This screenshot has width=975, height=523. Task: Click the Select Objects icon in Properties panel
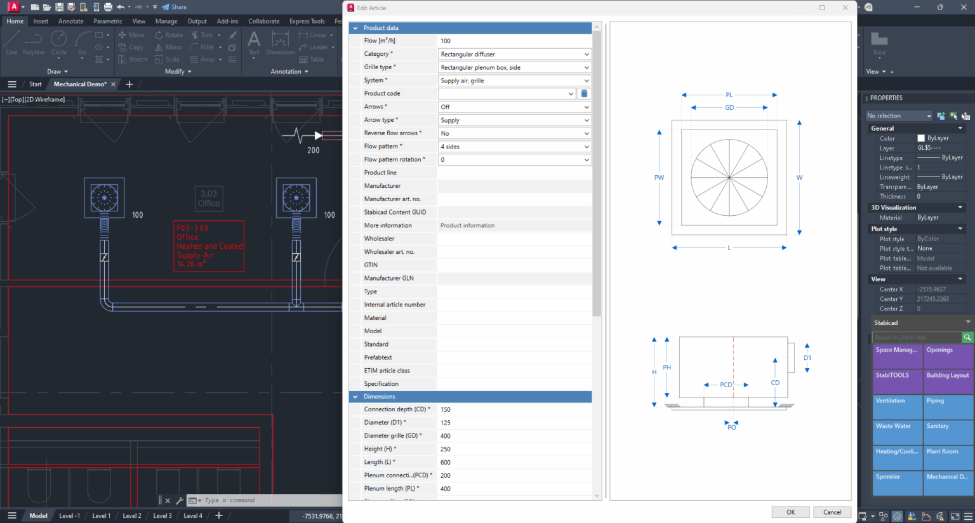pyautogui.click(x=953, y=116)
